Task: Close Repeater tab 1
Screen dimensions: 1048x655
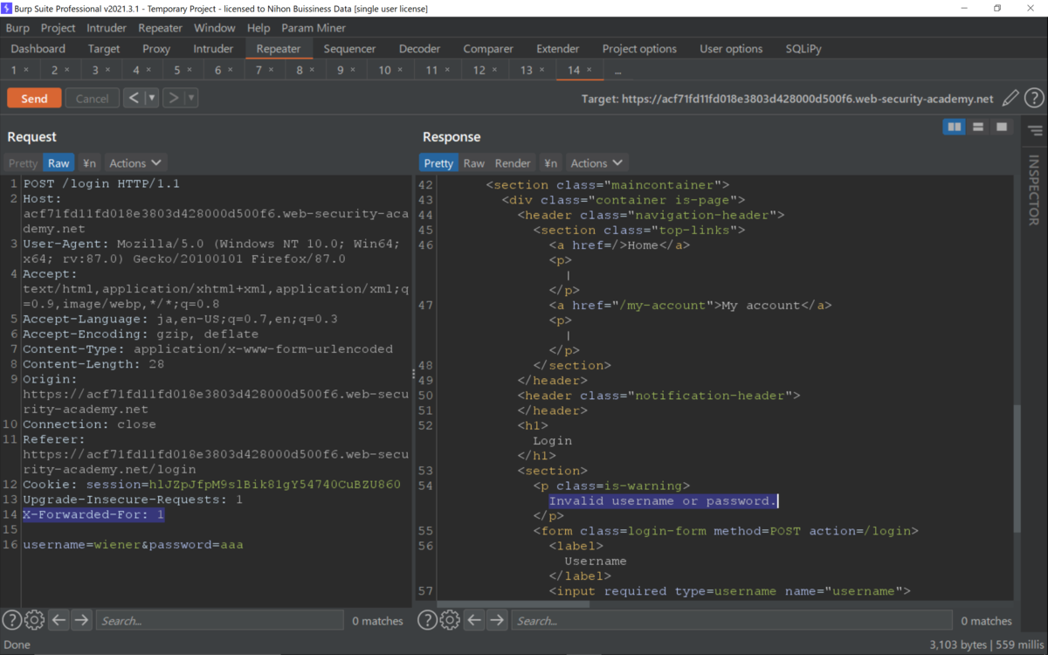Action: (25, 70)
